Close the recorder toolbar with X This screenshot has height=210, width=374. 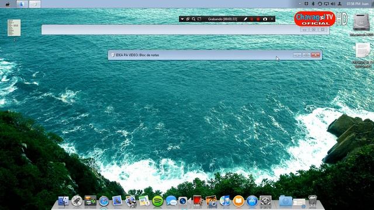pos(272,19)
